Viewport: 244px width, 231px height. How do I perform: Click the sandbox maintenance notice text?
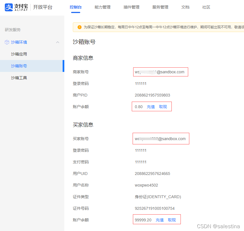click(x=164, y=27)
